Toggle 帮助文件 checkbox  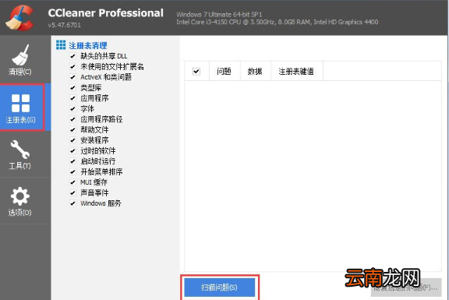pyautogui.click(x=72, y=129)
